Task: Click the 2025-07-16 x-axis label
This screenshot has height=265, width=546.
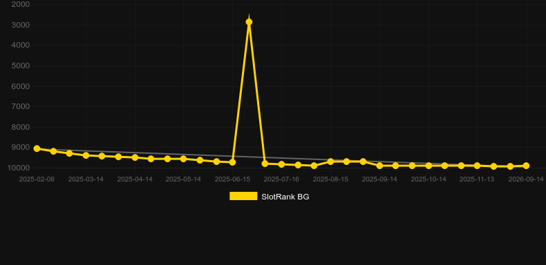Action: coord(281,179)
